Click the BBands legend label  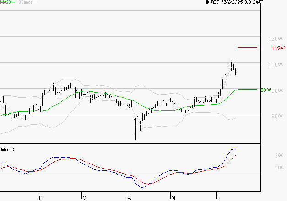pyautogui.click(x=26, y=2)
